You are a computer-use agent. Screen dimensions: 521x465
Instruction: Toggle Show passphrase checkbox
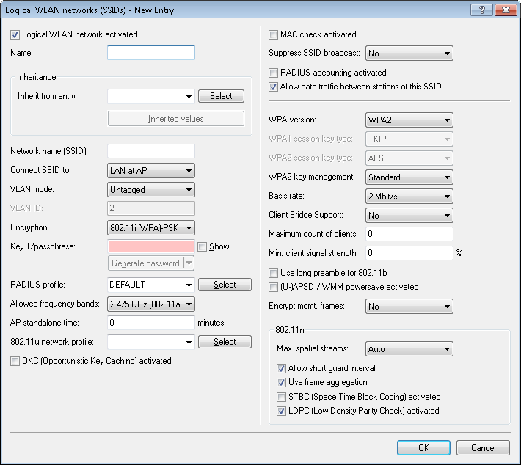pyautogui.click(x=203, y=247)
